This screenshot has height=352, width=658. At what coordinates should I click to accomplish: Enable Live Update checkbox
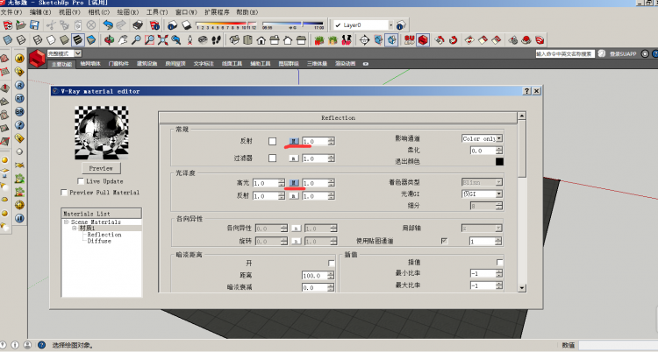81,181
